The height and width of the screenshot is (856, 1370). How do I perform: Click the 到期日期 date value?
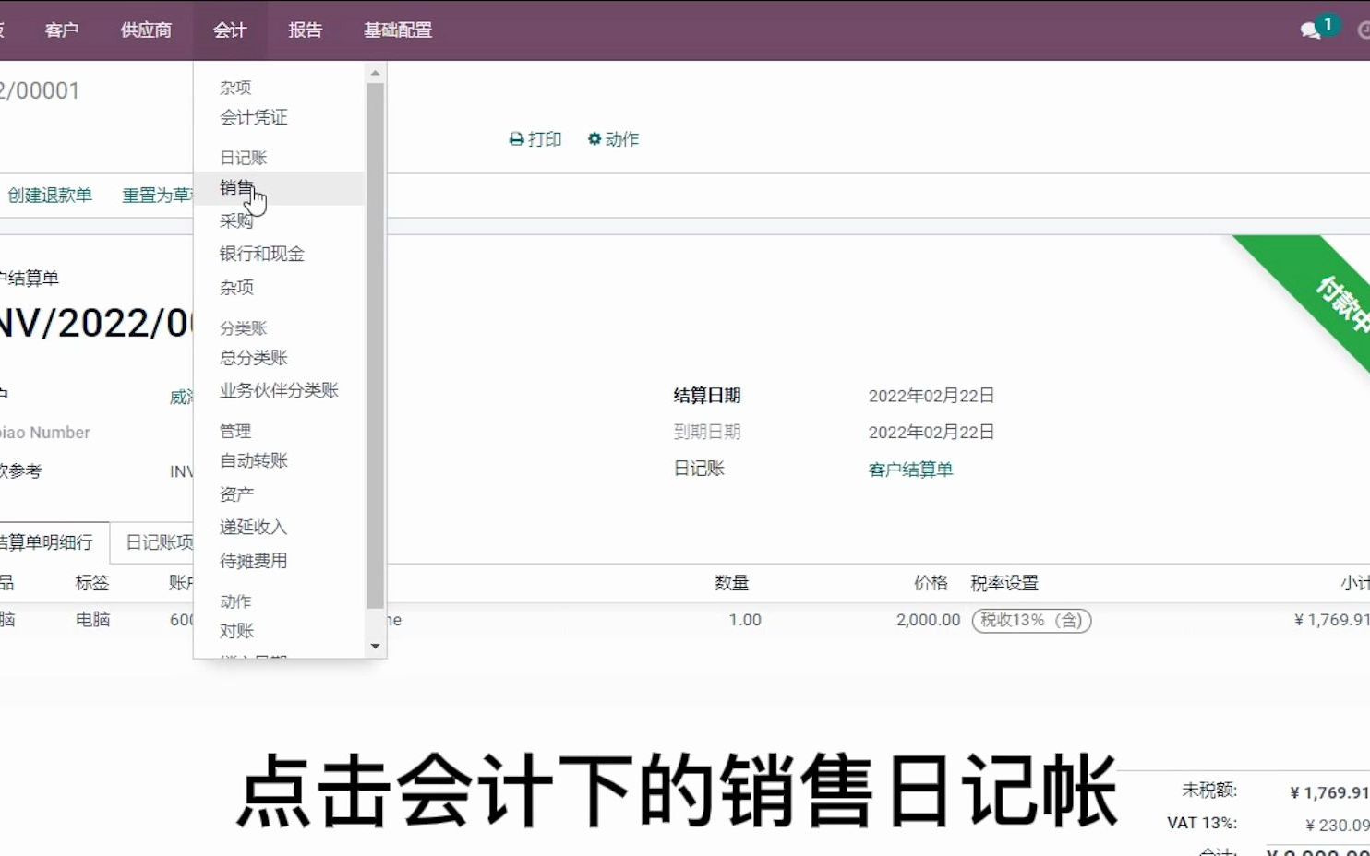tap(931, 432)
